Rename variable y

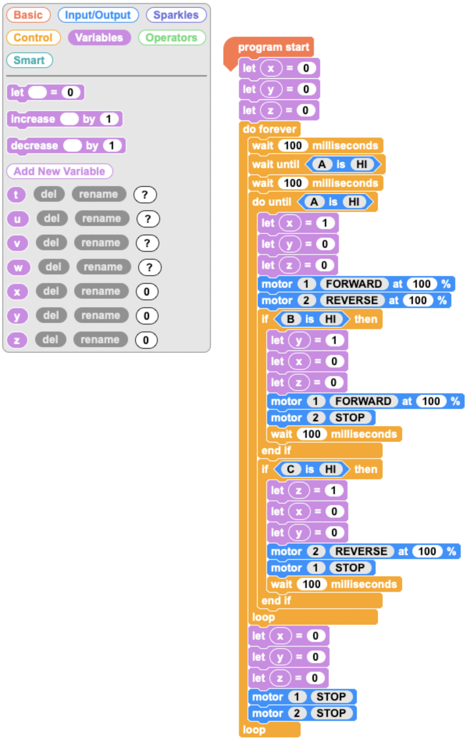101,315
